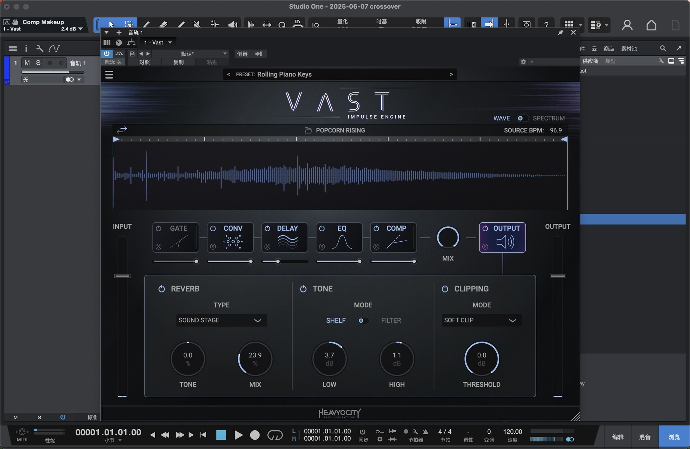This screenshot has width=690, height=449.
Task: Click the 复制 copy button
Action: click(x=178, y=62)
